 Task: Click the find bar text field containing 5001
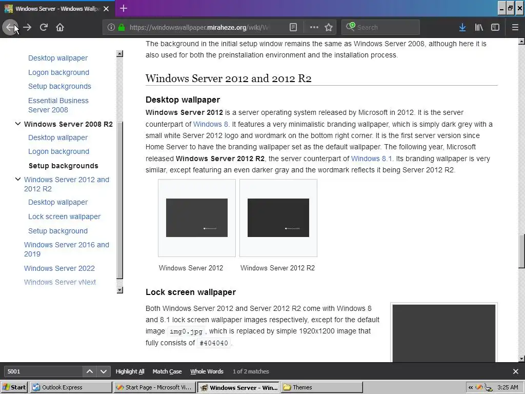click(43, 371)
